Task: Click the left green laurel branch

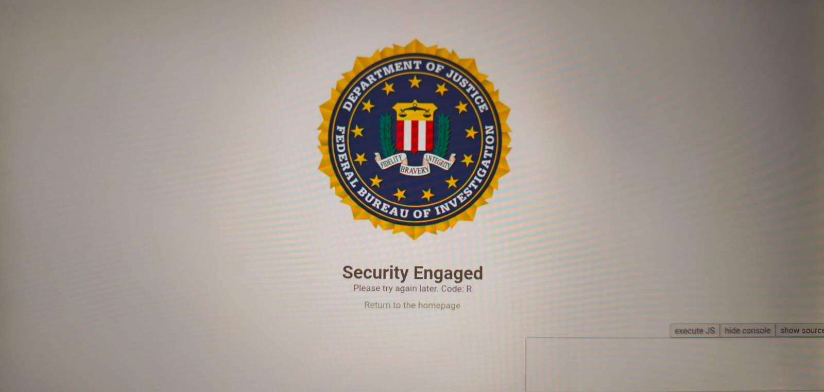Action: (x=387, y=134)
